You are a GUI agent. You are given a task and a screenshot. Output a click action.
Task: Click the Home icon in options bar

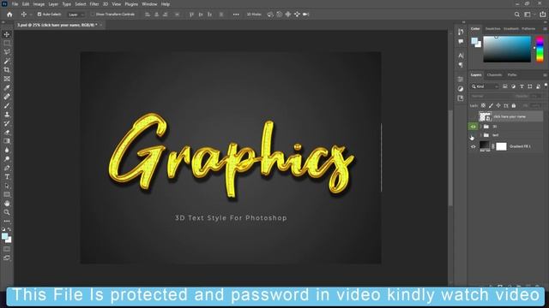9,15
